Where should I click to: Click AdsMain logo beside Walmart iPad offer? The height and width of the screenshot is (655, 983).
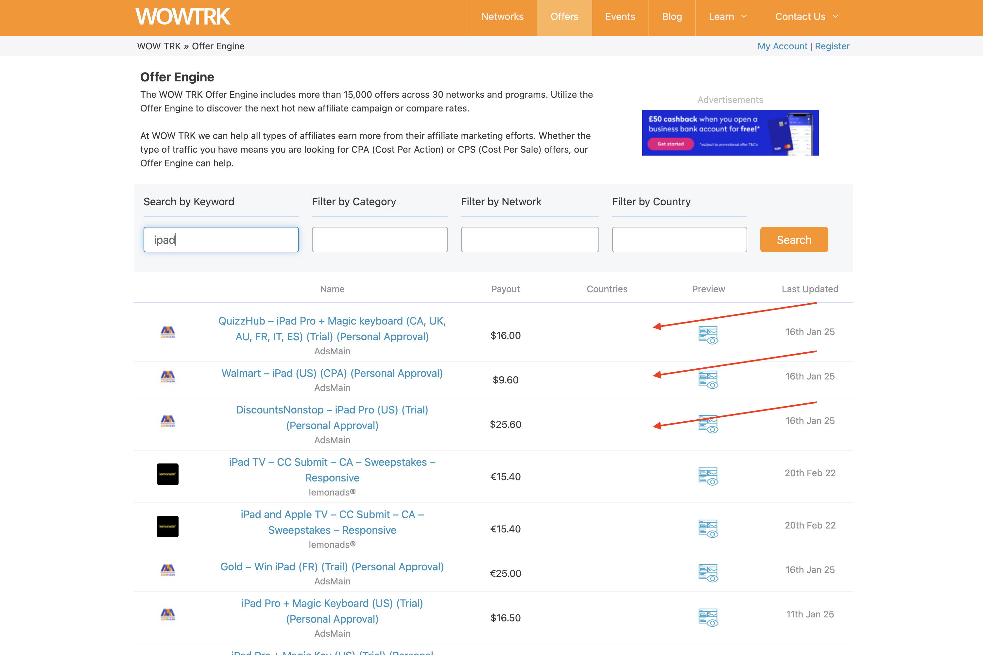[x=168, y=377]
